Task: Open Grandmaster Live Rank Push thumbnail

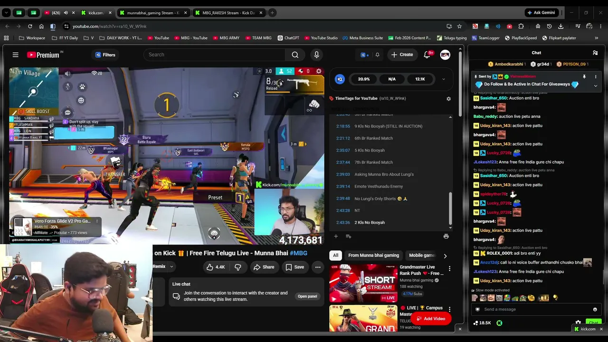Action: coord(363,284)
